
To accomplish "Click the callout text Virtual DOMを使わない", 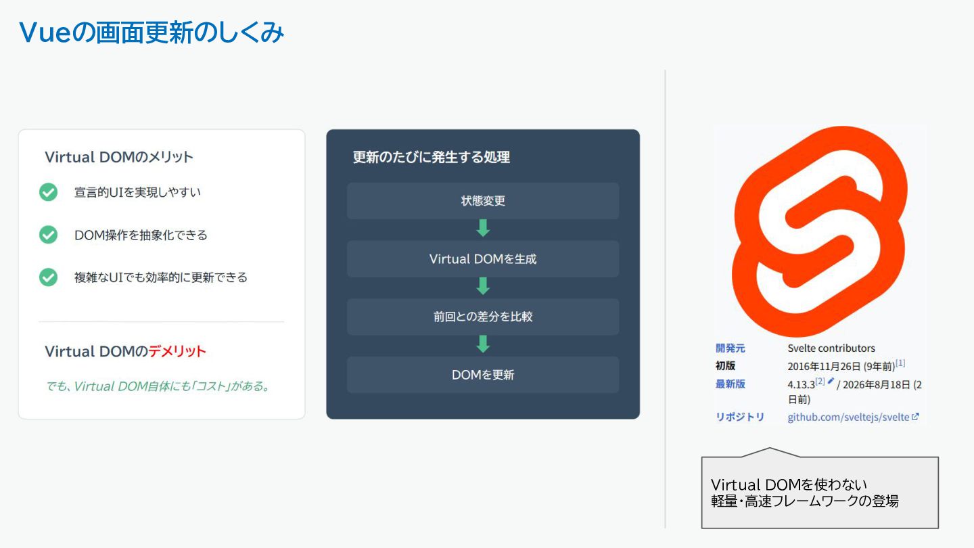I will pyautogui.click(x=789, y=485).
